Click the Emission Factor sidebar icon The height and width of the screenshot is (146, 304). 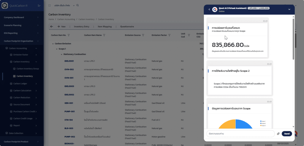11,55
